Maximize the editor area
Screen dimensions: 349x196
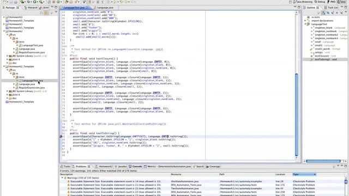299,7
